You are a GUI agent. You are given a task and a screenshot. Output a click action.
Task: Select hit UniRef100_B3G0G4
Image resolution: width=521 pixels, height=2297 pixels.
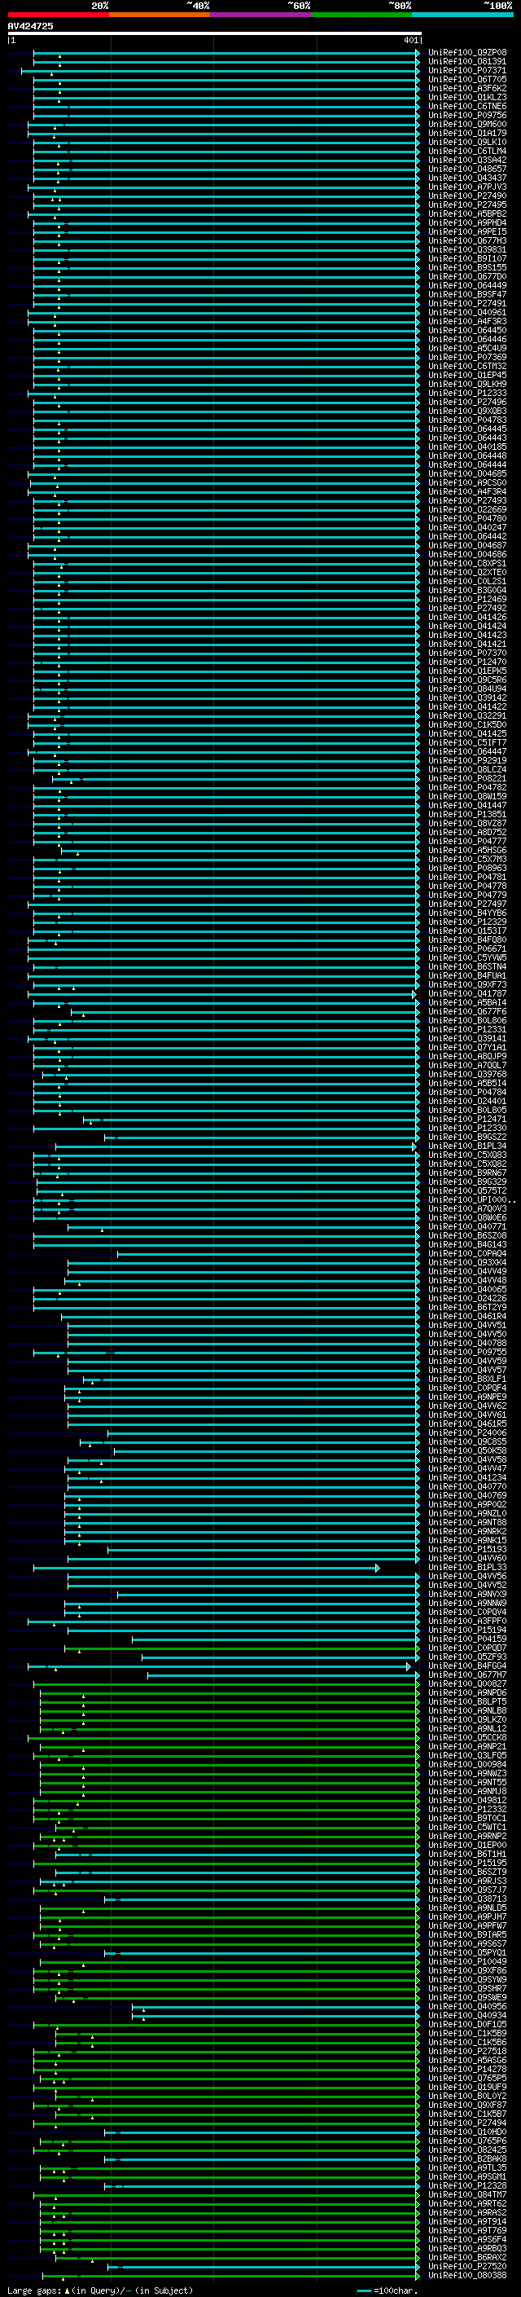click(467, 590)
